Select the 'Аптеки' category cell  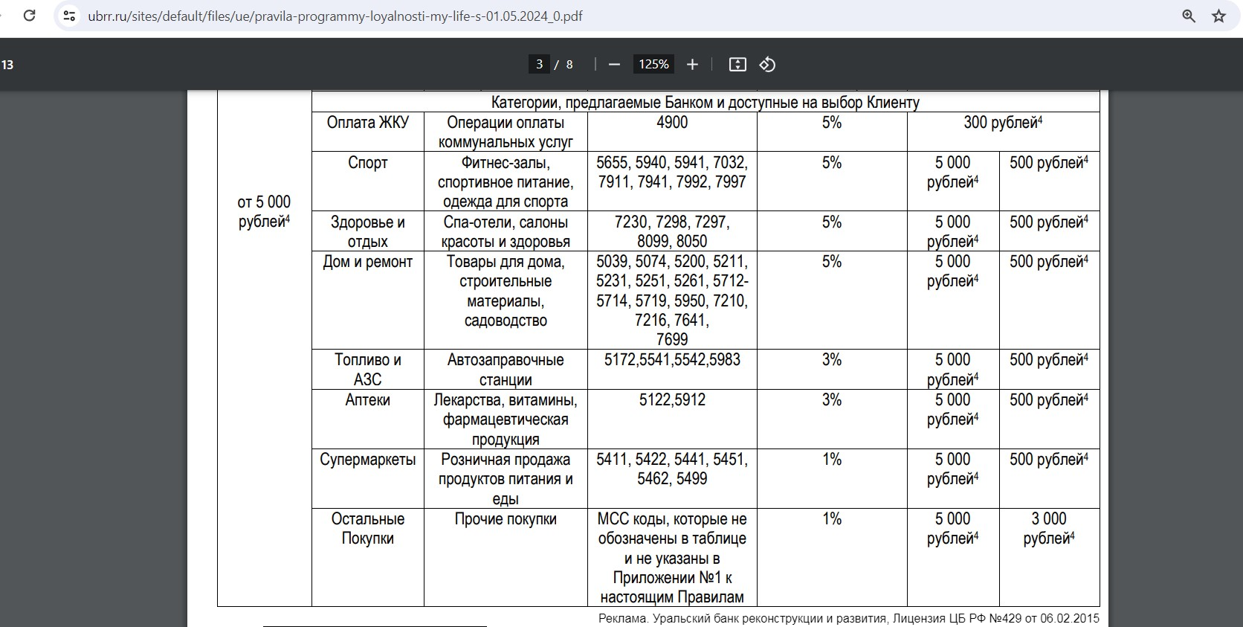(368, 419)
